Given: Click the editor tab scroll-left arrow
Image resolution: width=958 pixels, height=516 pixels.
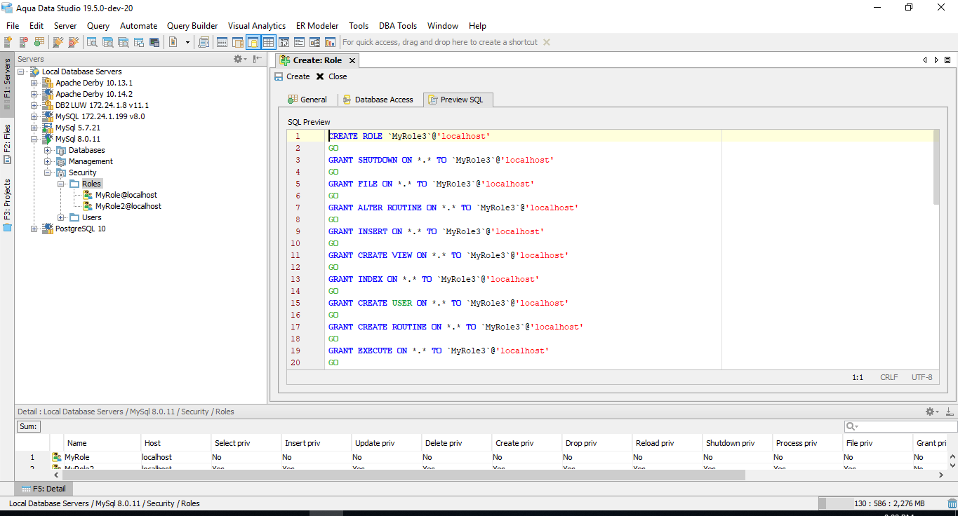Looking at the screenshot, I should (925, 60).
